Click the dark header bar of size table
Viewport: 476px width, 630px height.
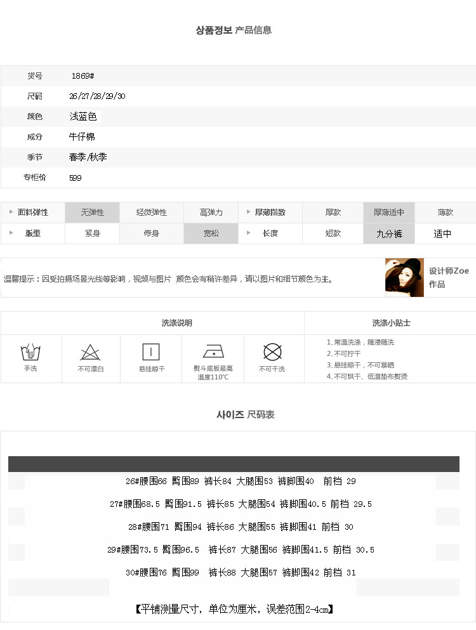point(234,464)
